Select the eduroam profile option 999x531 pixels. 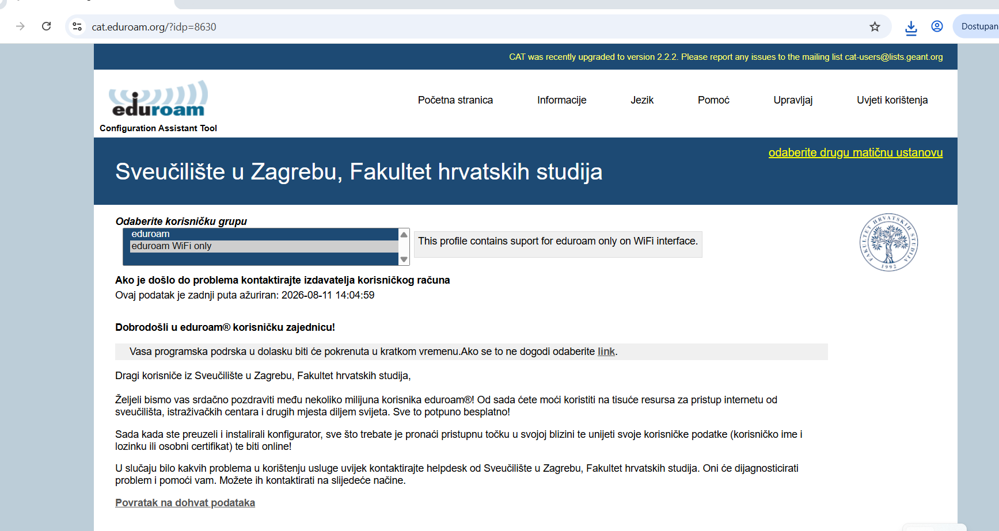[x=264, y=234]
